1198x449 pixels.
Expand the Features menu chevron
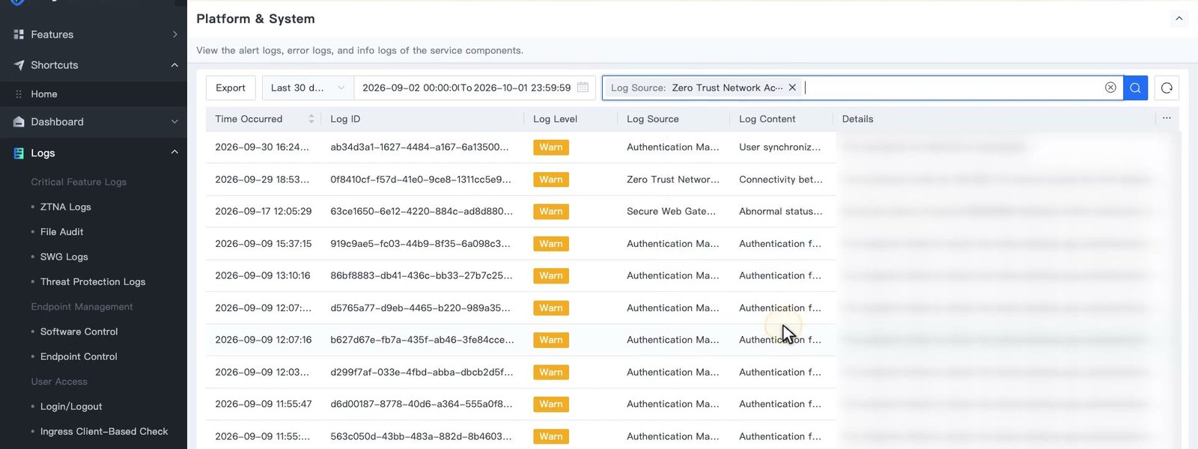click(x=174, y=34)
